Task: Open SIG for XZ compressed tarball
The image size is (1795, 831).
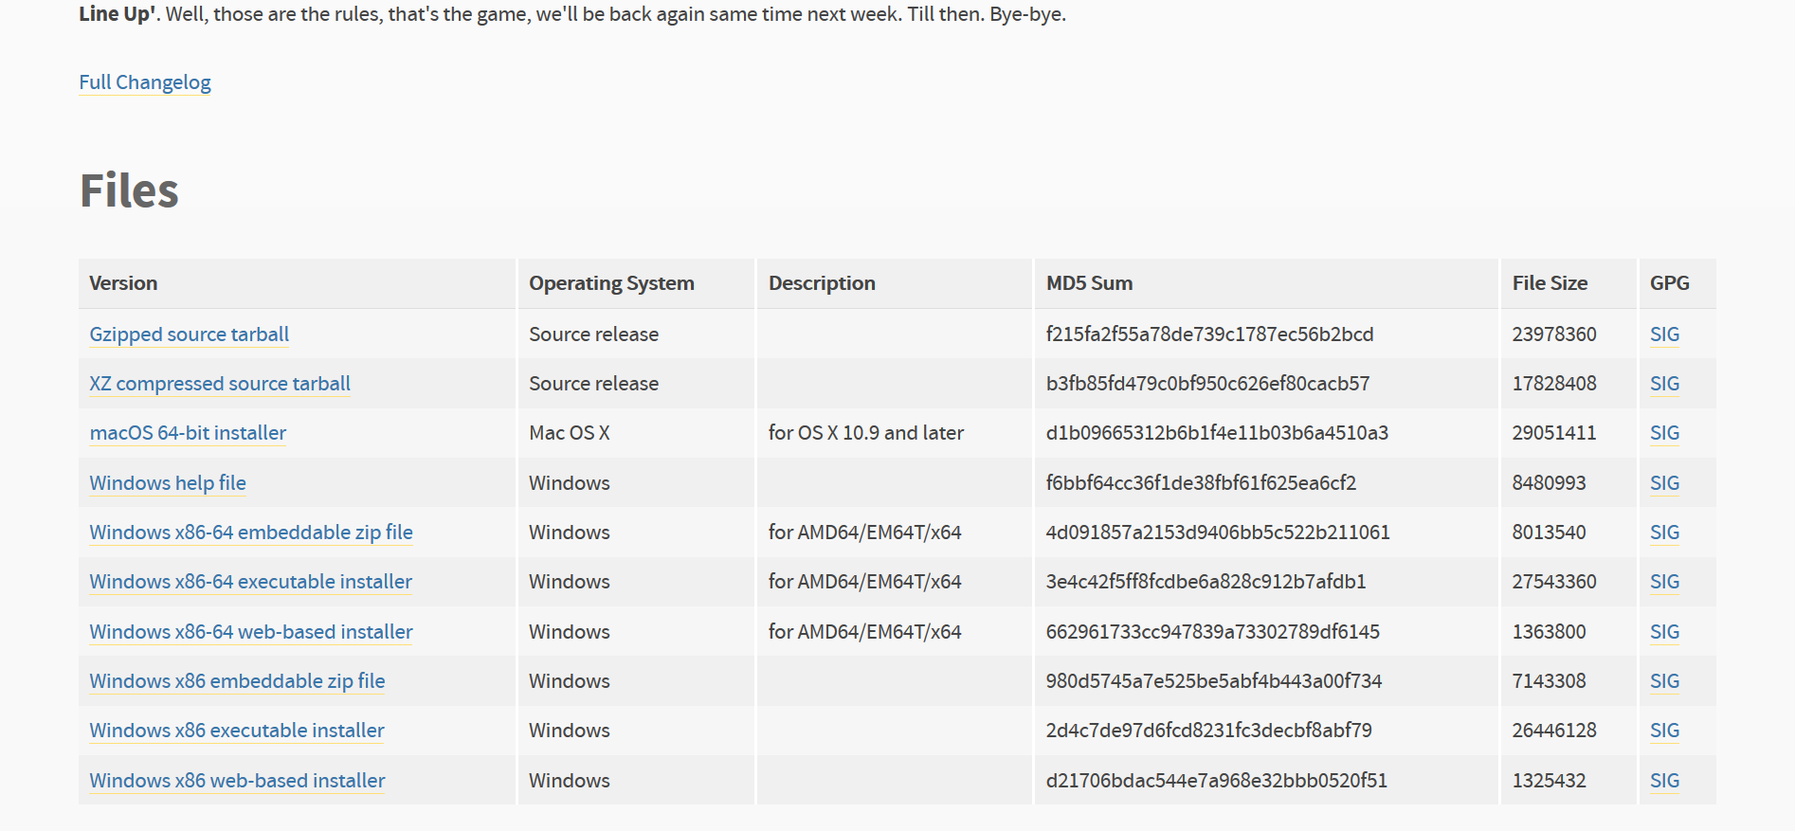Action: (x=1664, y=384)
